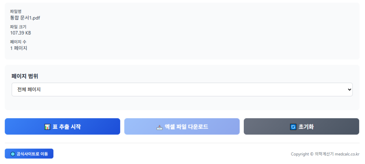Screen dimensions: 365x164
Task: Click the 107.39 KB file size value
Action: pyautogui.click(x=21, y=33)
